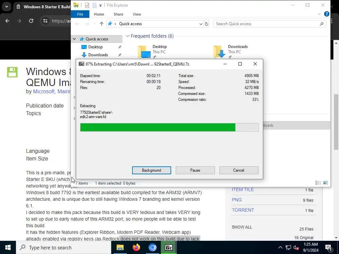Click 7z icon in dialog title bar
Screen dimensions: 339x254
[81, 64]
